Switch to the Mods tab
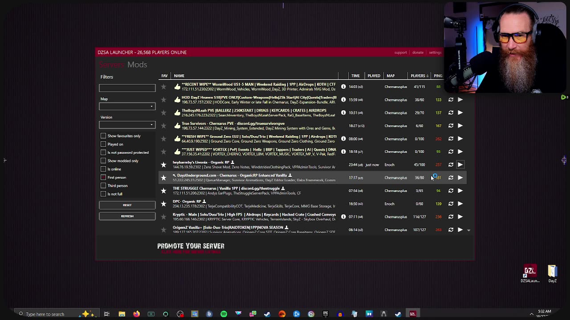This screenshot has height=320, width=570. point(137,65)
